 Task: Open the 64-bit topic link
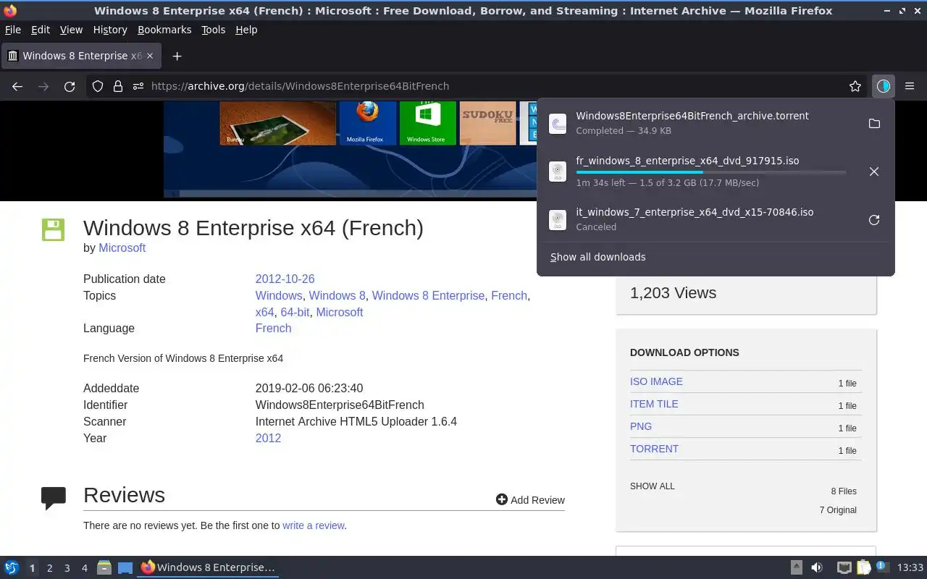click(x=295, y=312)
